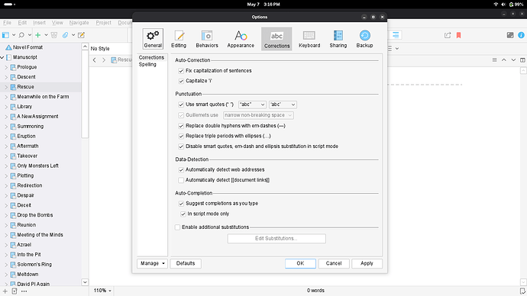Click editor forward navigation arrow
This screenshot has height=296, width=527.
click(x=104, y=60)
